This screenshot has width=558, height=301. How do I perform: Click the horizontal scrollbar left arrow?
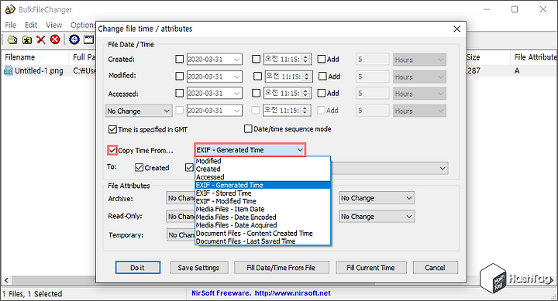click(x=6, y=280)
